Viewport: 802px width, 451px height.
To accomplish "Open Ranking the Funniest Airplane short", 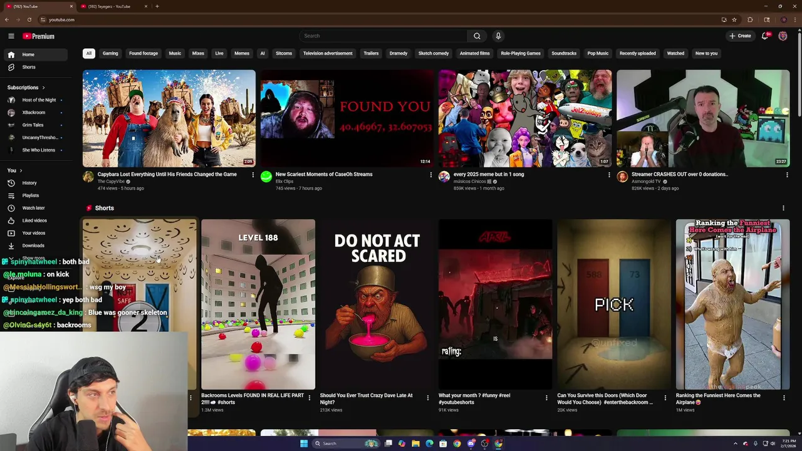I will 732,304.
